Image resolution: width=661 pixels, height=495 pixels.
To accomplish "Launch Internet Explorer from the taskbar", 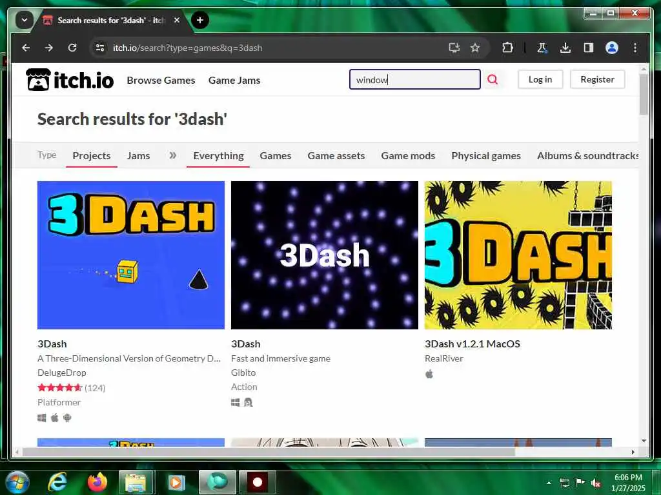I will [x=57, y=482].
